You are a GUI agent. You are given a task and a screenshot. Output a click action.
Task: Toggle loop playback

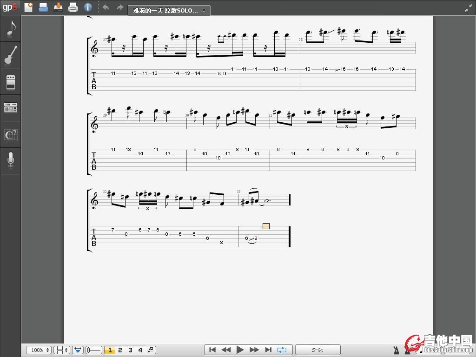click(282, 350)
